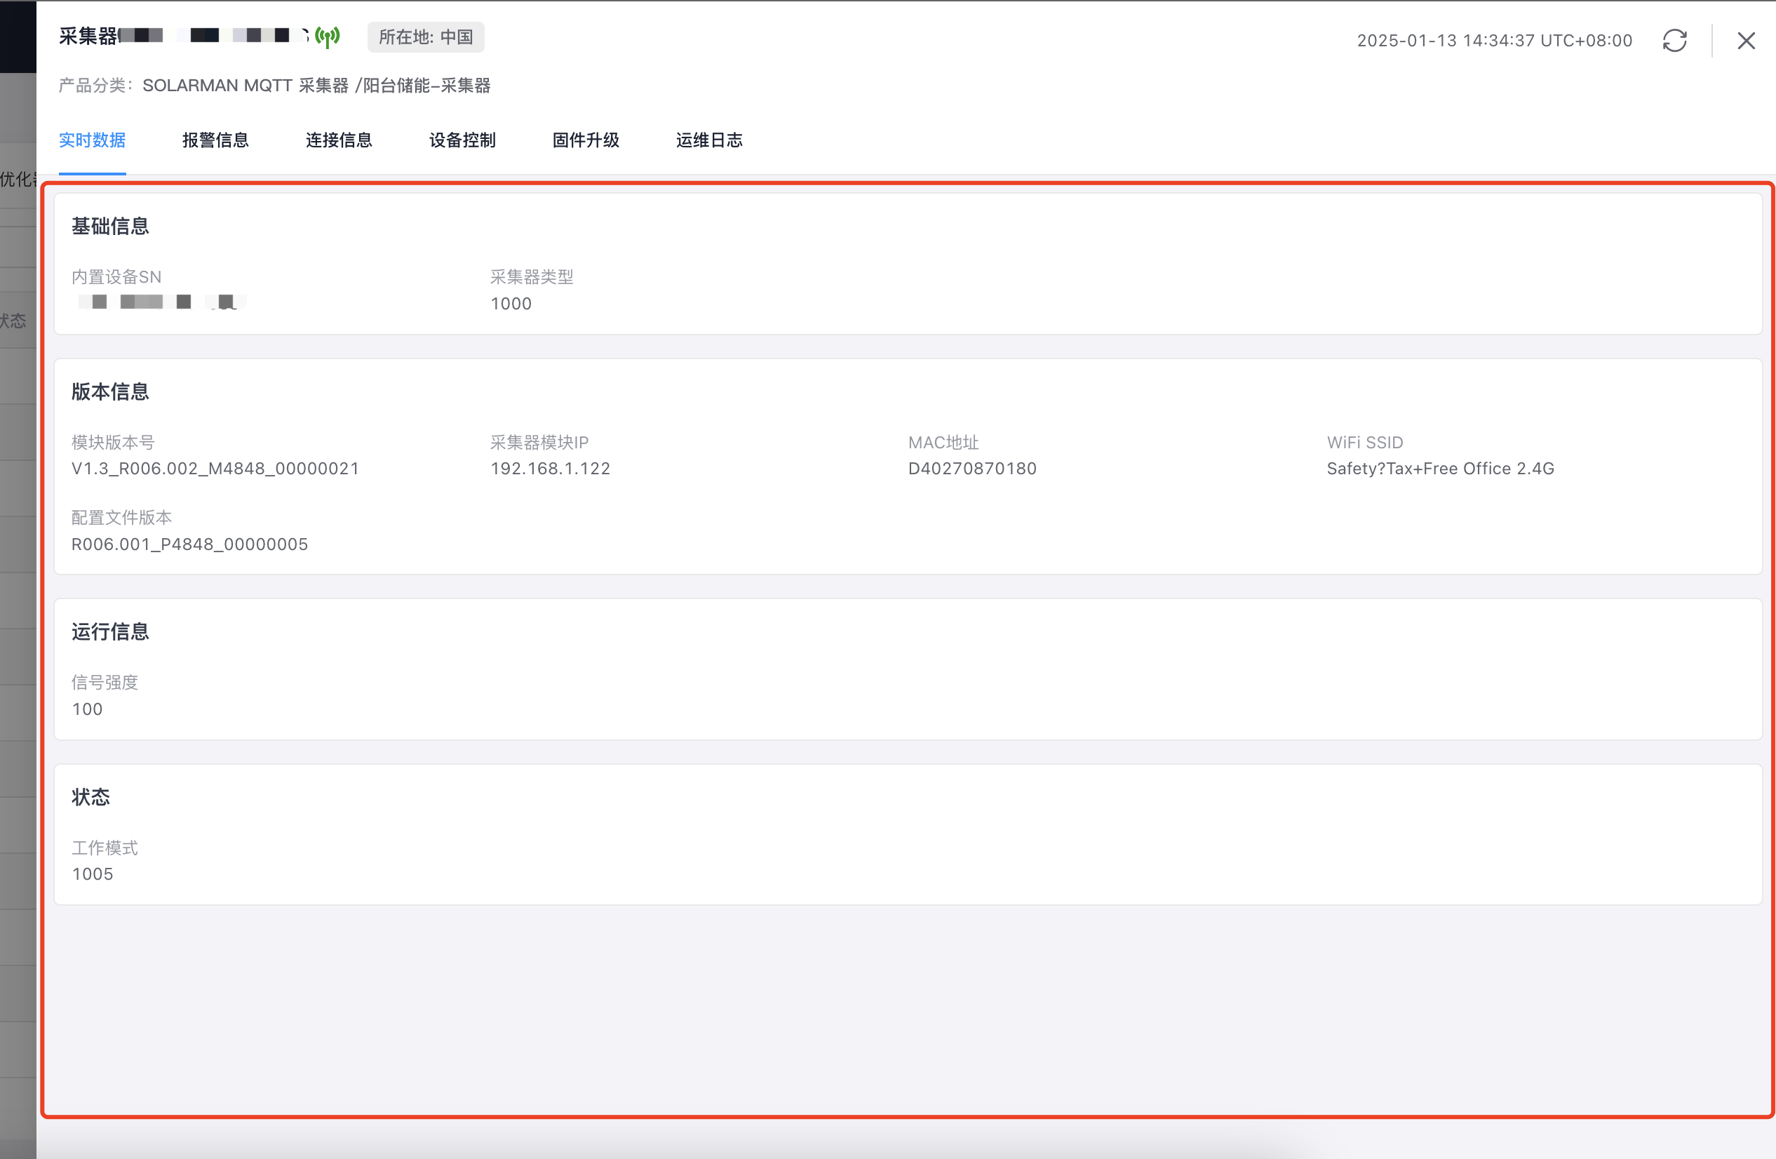
Task: Switch to the 报警信息 tab
Action: point(215,140)
